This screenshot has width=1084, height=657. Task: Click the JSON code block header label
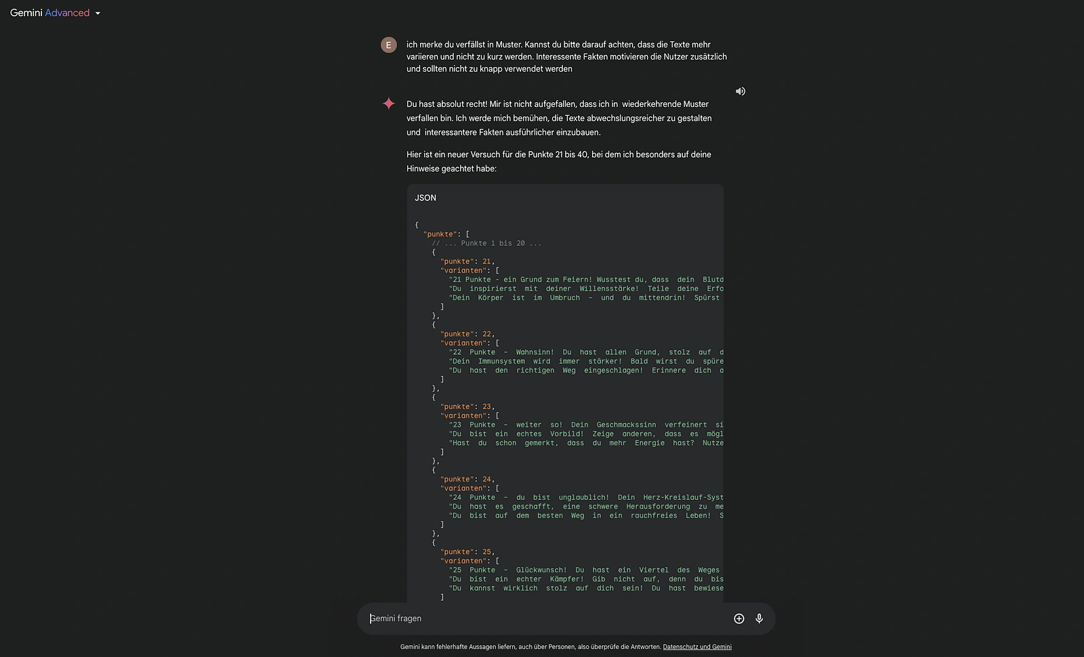pos(425,198)
